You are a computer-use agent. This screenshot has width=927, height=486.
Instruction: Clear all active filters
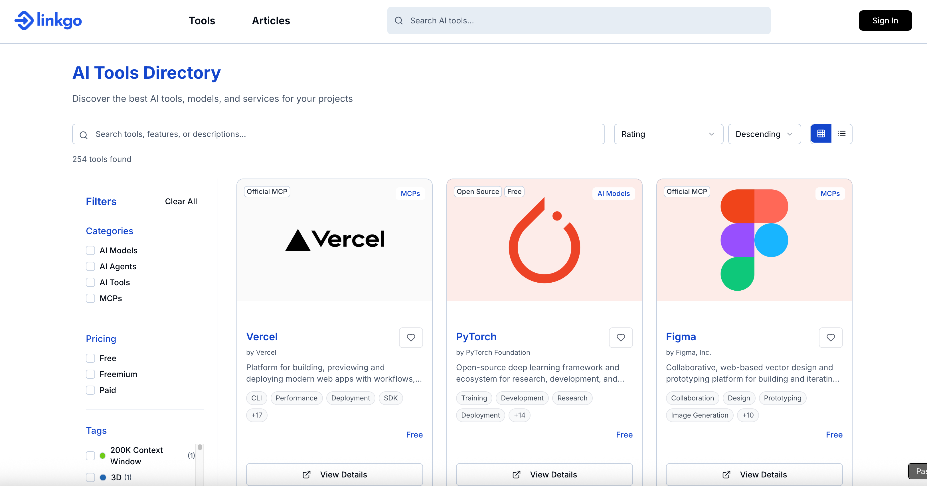(181, 201)
